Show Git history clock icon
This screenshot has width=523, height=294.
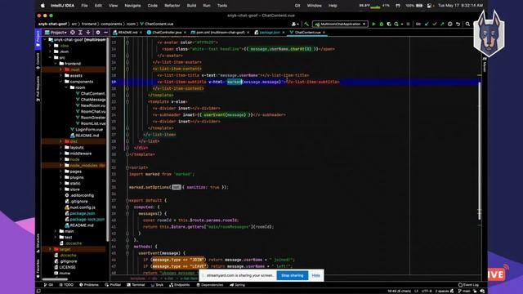pos(450,24)
